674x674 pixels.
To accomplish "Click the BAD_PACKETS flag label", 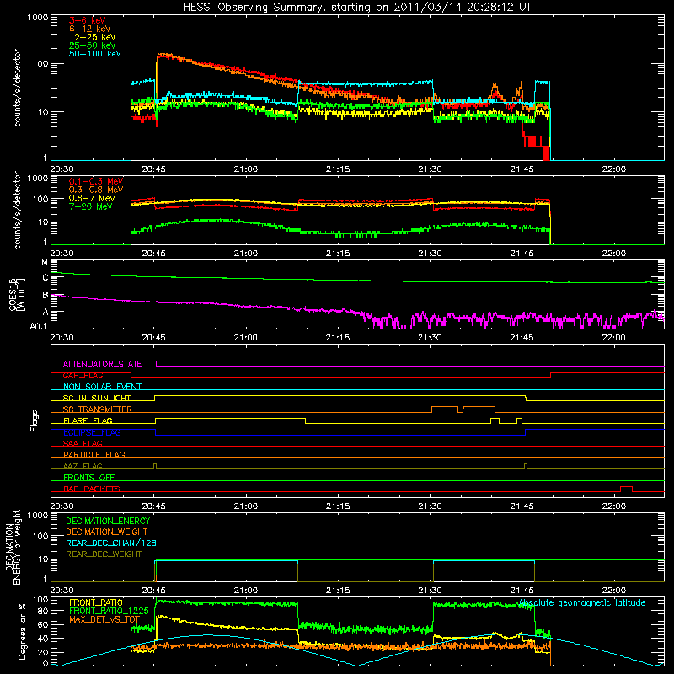I will 92,489.
